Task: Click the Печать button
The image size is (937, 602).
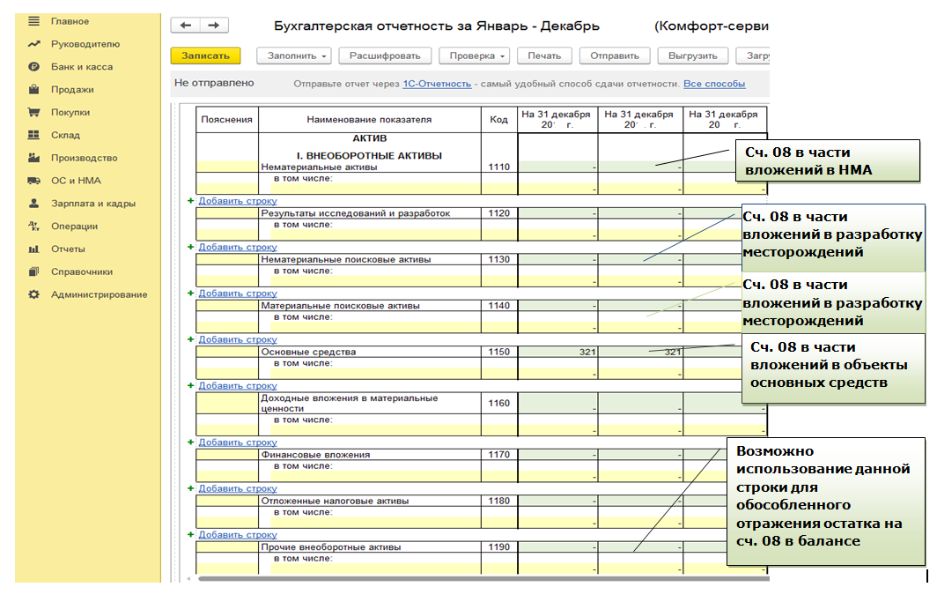Action: click(x=544, y=56)
